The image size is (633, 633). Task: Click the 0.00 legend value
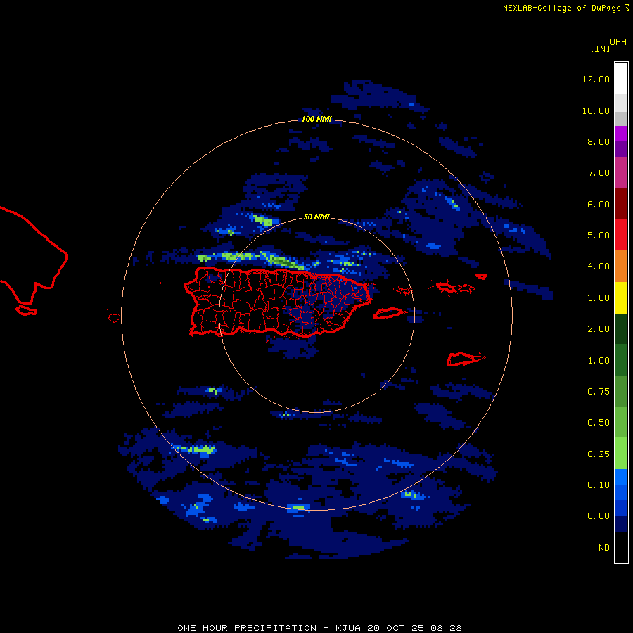599,516
